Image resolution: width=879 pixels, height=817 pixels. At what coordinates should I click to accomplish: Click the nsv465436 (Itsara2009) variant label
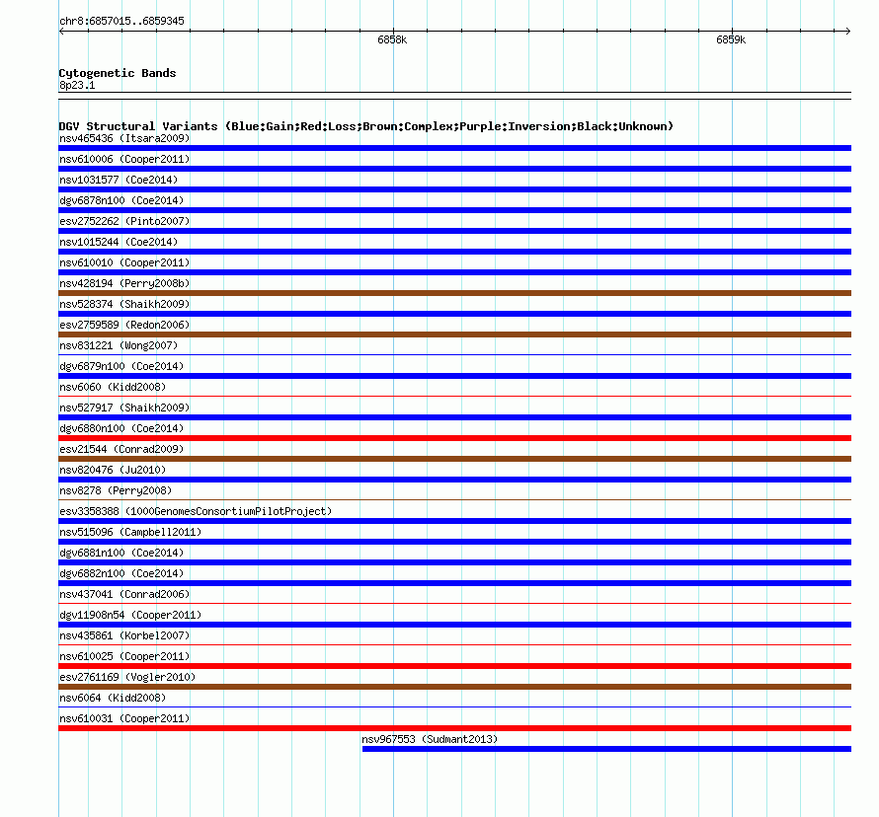click(124, 138)
